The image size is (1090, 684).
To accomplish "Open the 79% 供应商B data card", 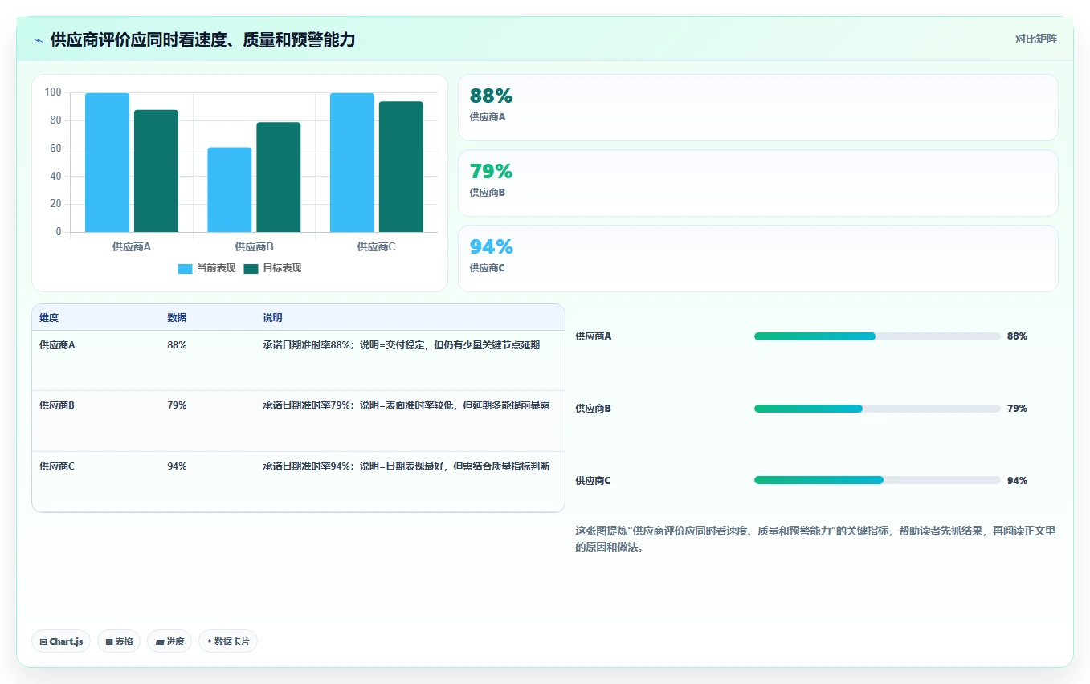I will tap(757, 183).
